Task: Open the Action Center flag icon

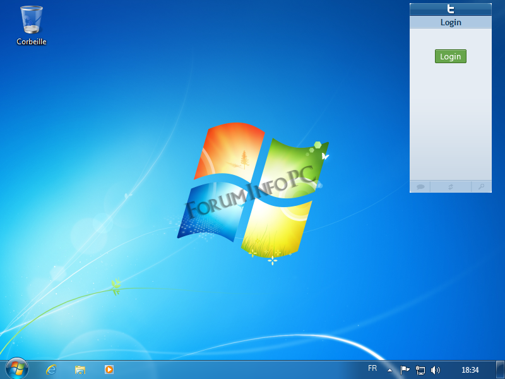Action: point(405,370)
